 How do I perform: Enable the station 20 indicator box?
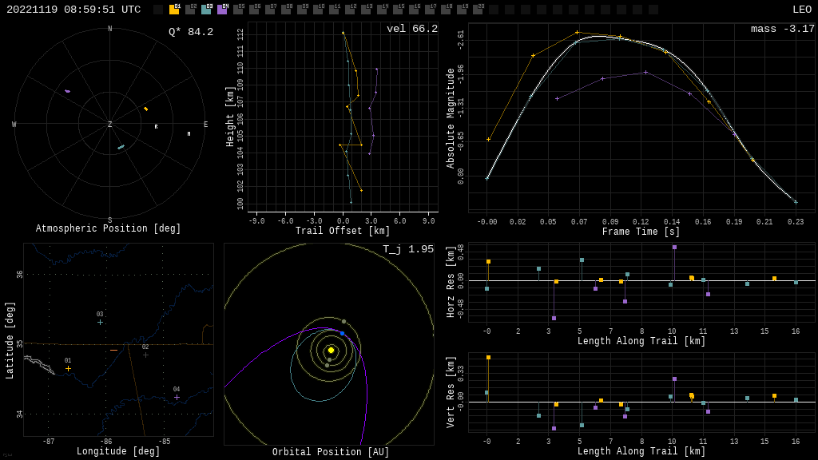coord(478,10)
